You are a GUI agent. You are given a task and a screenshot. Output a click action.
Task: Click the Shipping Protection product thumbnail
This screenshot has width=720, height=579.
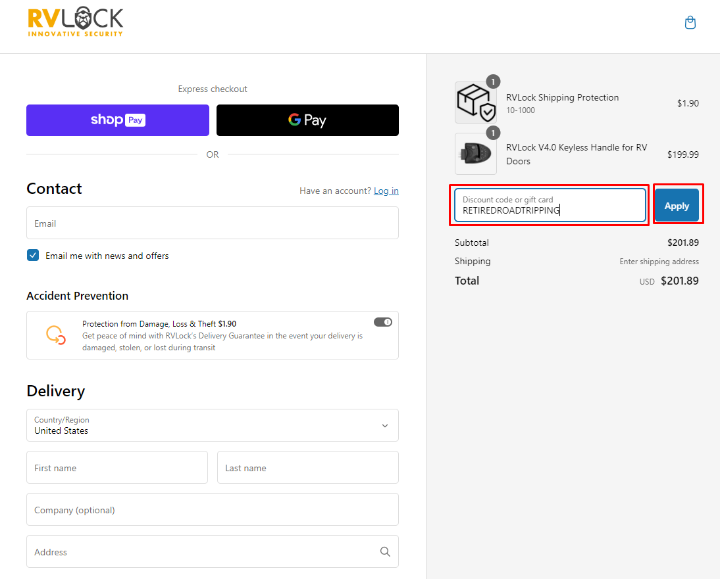tap(475, 103)
